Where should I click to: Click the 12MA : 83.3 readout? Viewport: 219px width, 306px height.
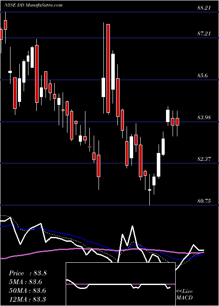click(x=27, y=299)
